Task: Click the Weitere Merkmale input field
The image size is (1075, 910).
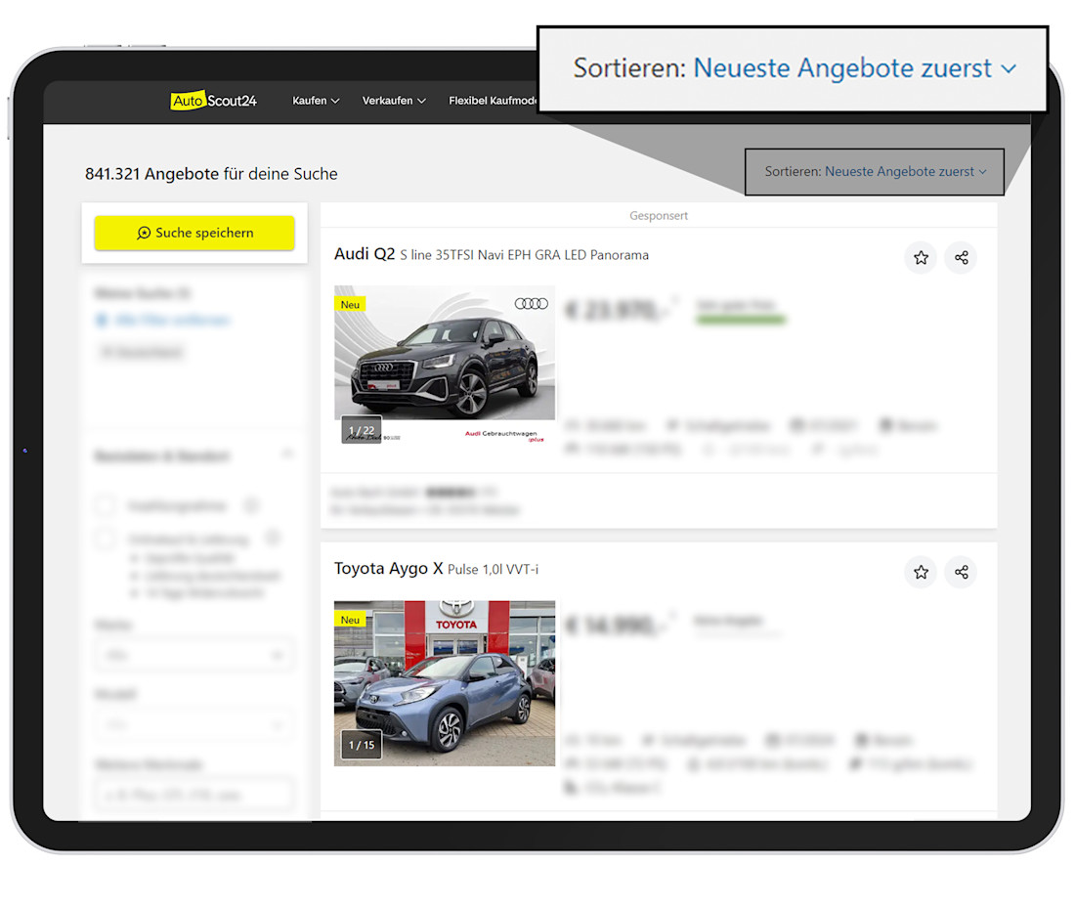Action: coord(194,795)
